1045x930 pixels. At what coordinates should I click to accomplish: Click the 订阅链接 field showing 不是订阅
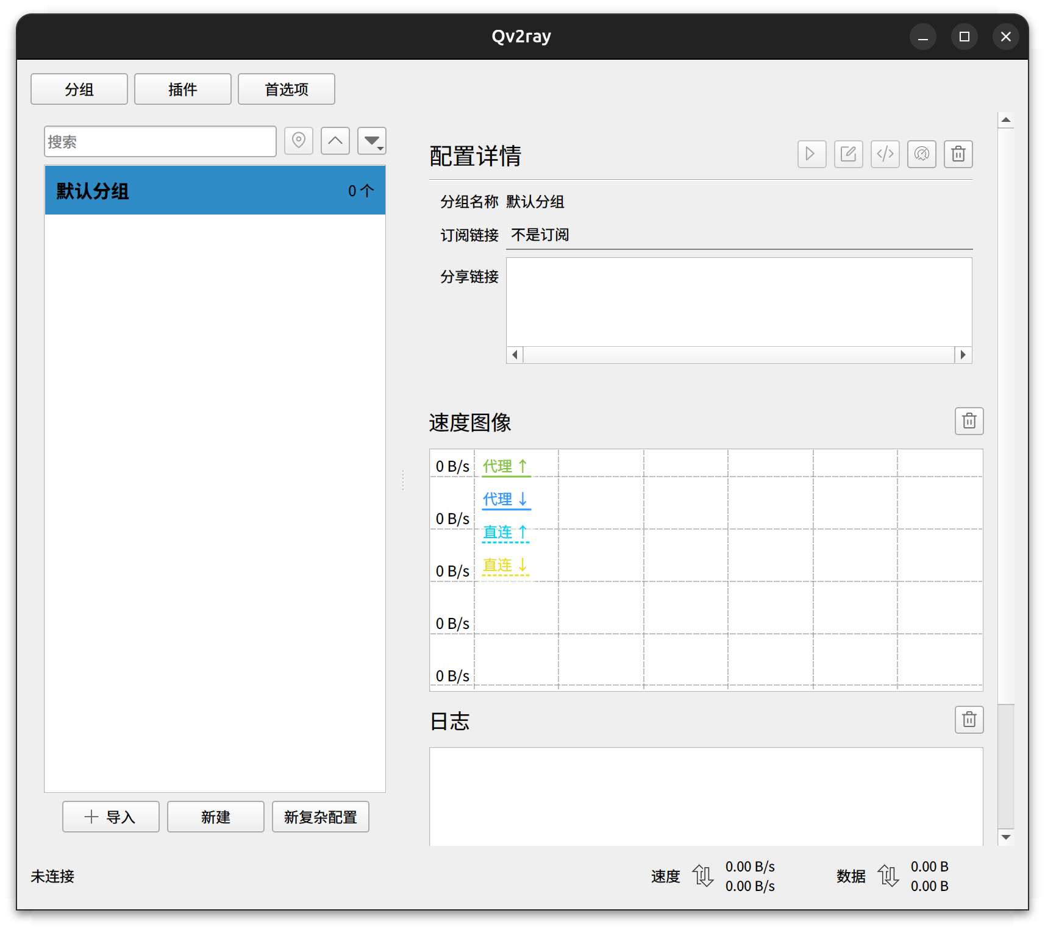point(739,235)
